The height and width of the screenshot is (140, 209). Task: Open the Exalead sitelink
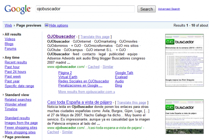coord(121,77)
